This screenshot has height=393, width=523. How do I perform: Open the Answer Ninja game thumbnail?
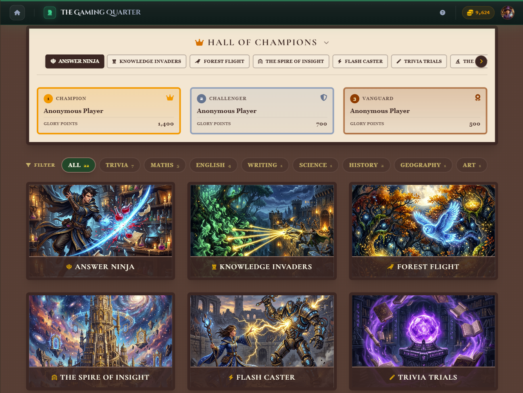click(101, 221)
